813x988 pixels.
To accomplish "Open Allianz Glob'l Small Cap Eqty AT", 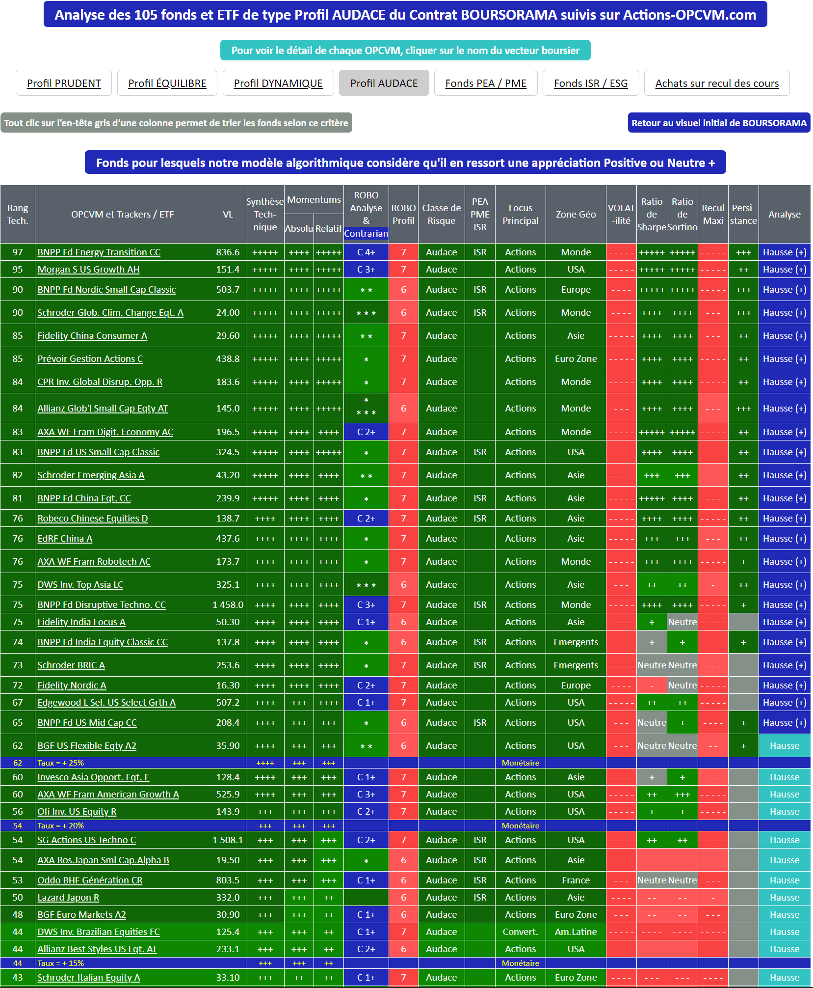I will pos(103,409).
